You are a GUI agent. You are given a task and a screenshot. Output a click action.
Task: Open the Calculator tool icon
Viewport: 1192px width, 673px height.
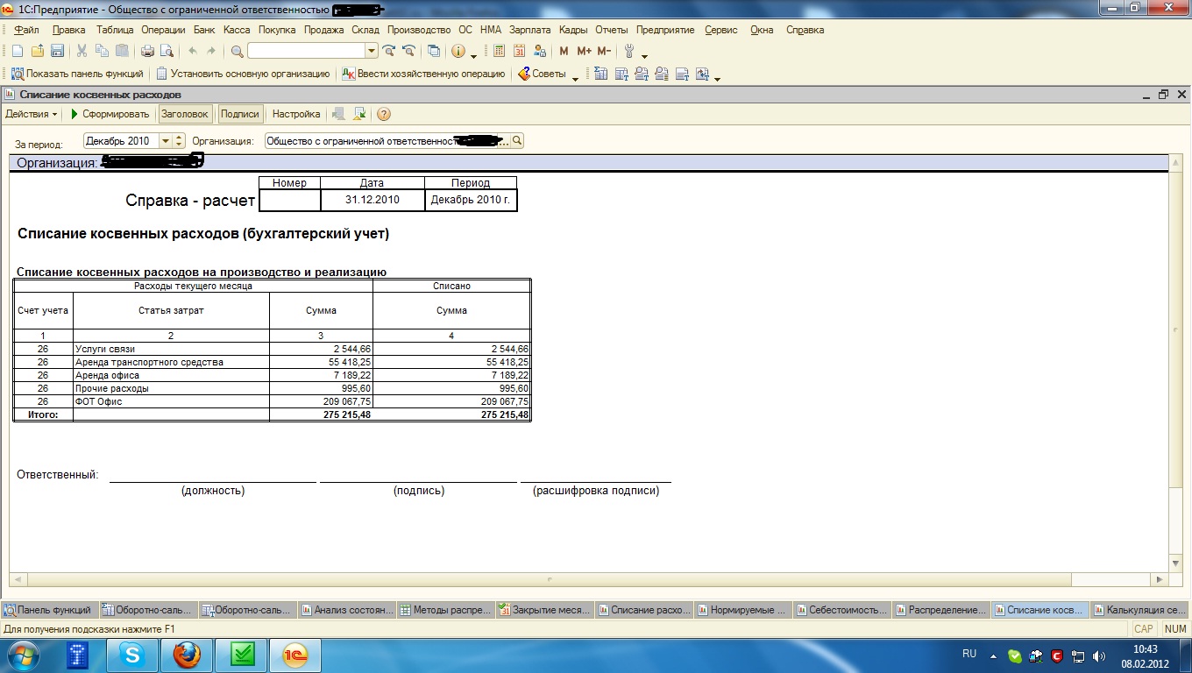click(x=499, y=52)
